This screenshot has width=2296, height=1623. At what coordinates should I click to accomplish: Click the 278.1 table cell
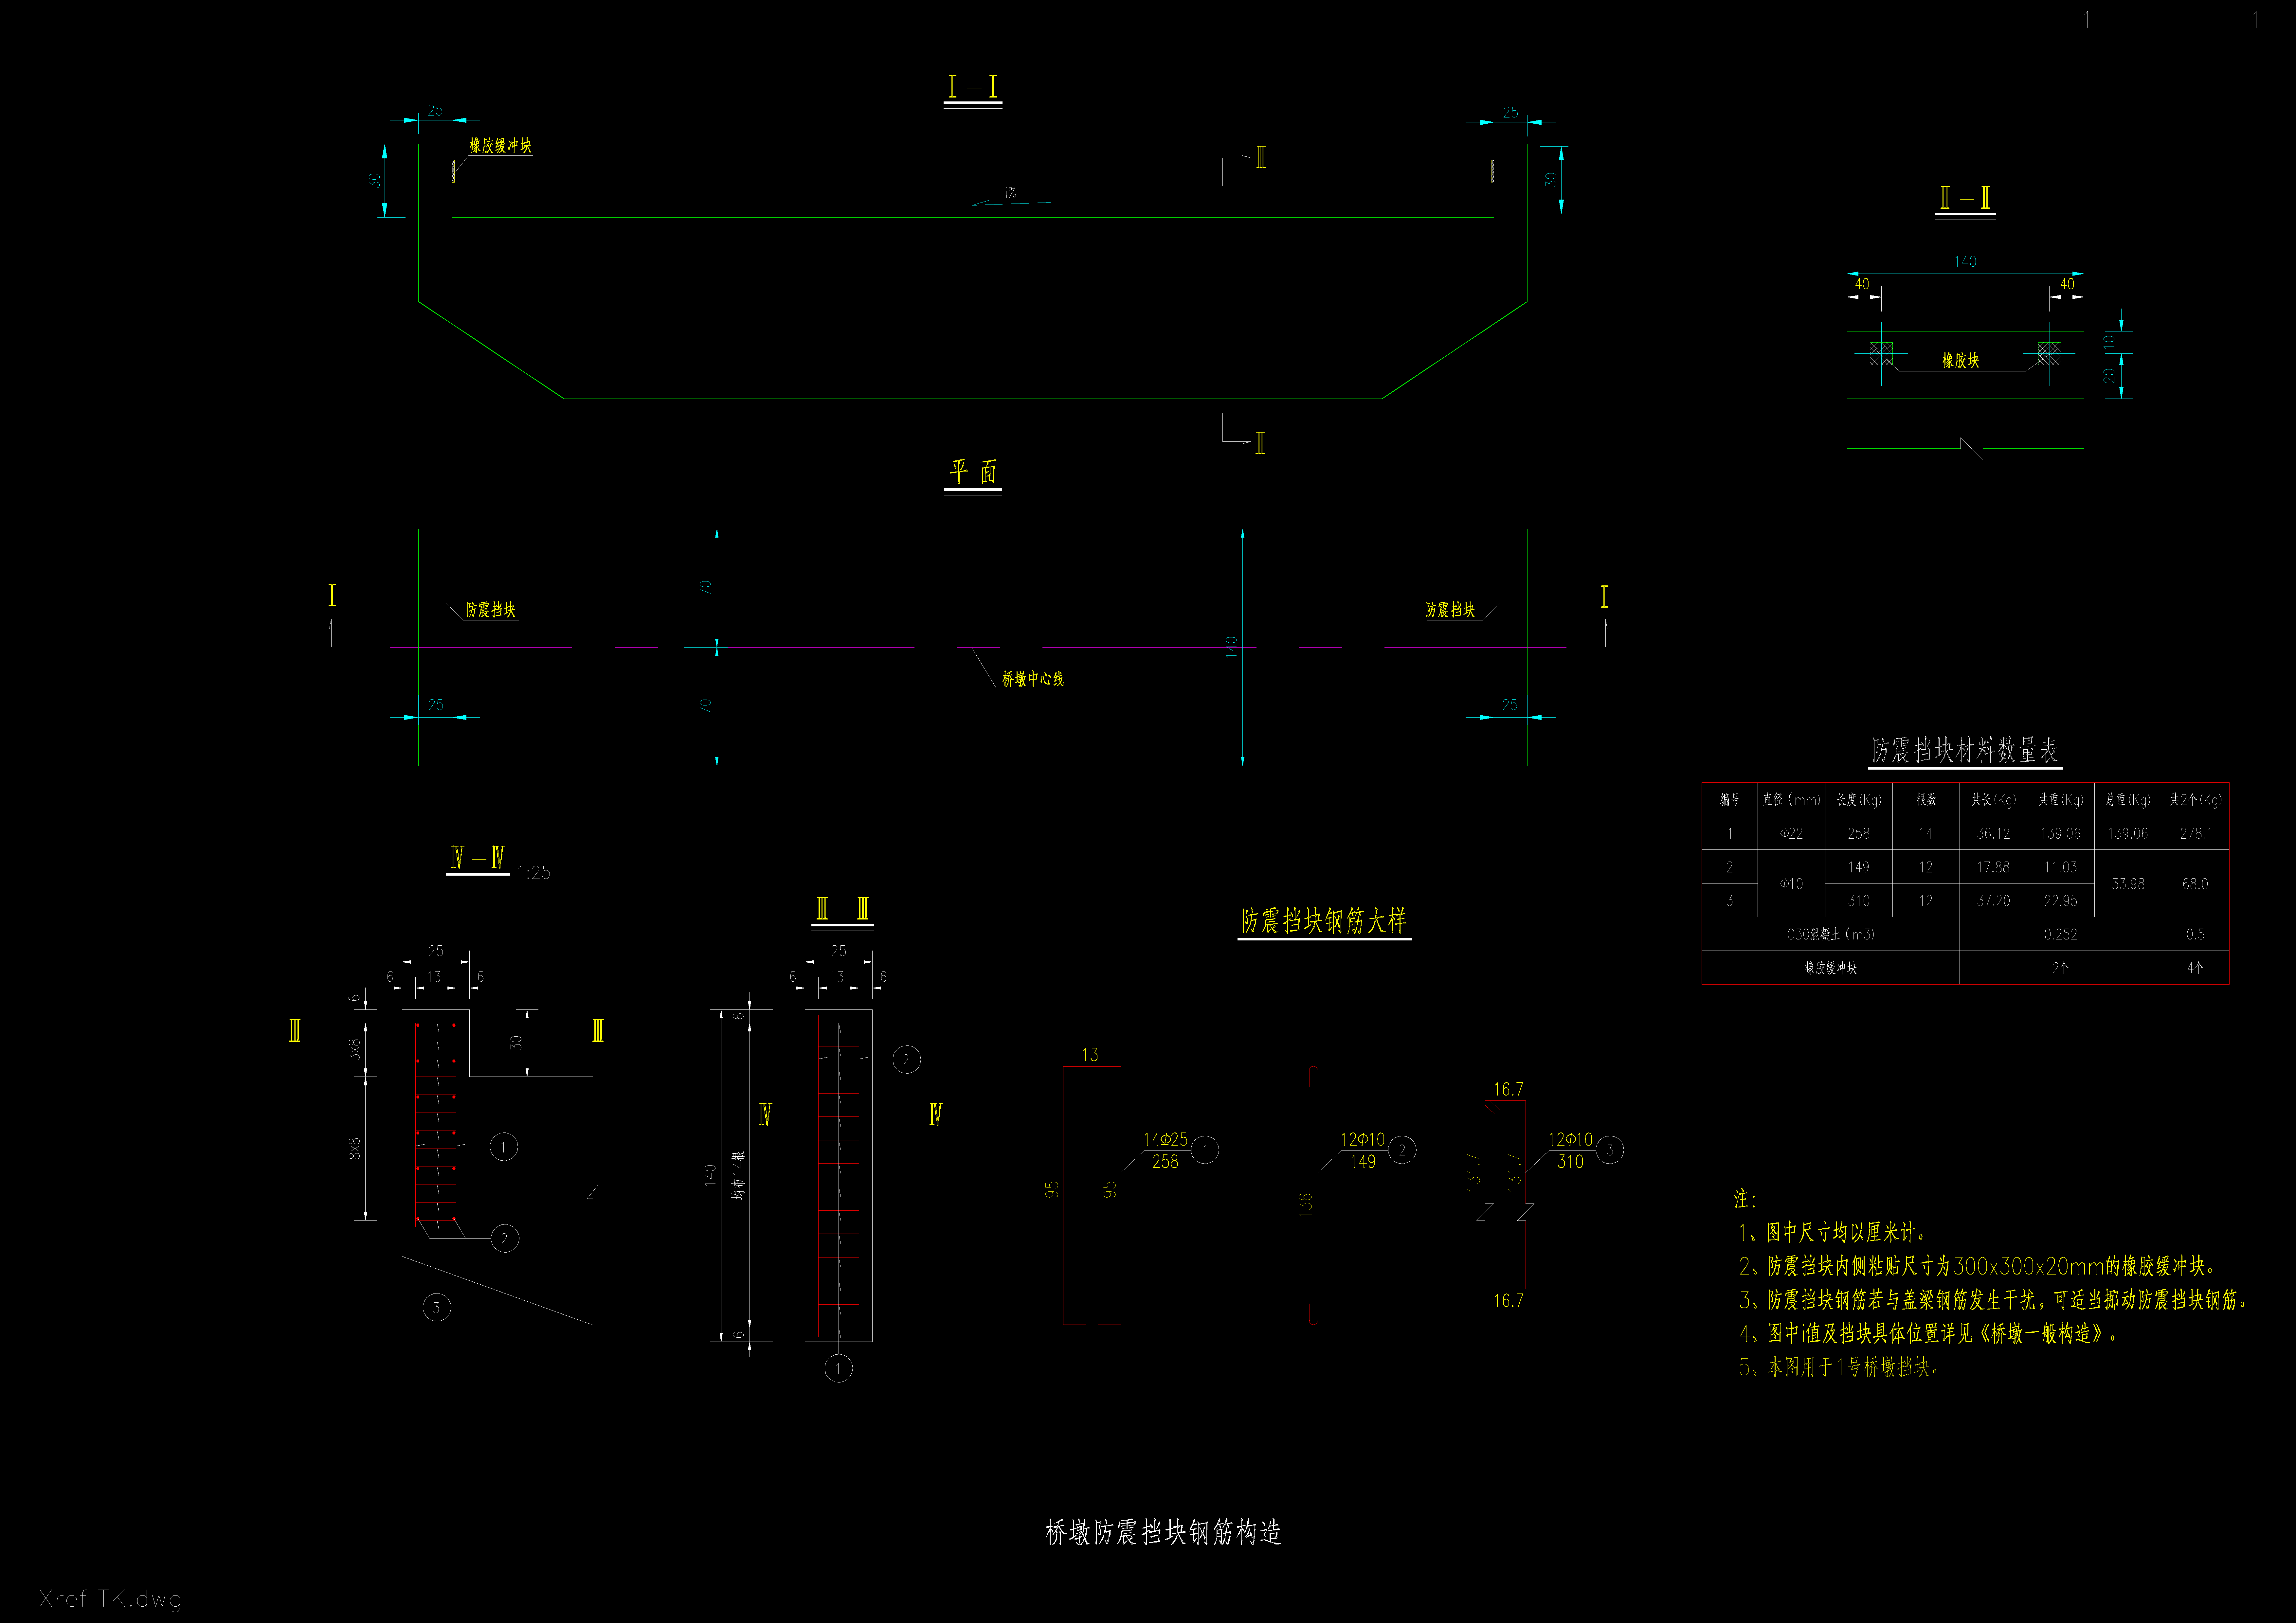[2195, 833]
